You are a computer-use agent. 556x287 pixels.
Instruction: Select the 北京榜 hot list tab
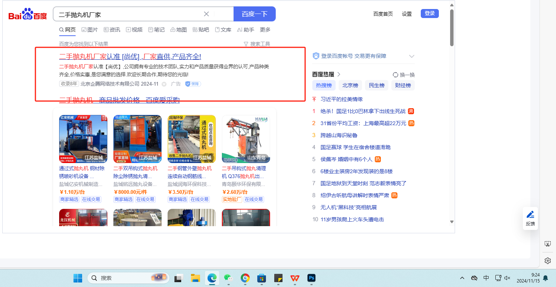350,85
